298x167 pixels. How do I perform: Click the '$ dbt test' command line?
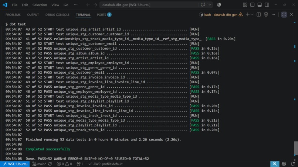(16, 24)
